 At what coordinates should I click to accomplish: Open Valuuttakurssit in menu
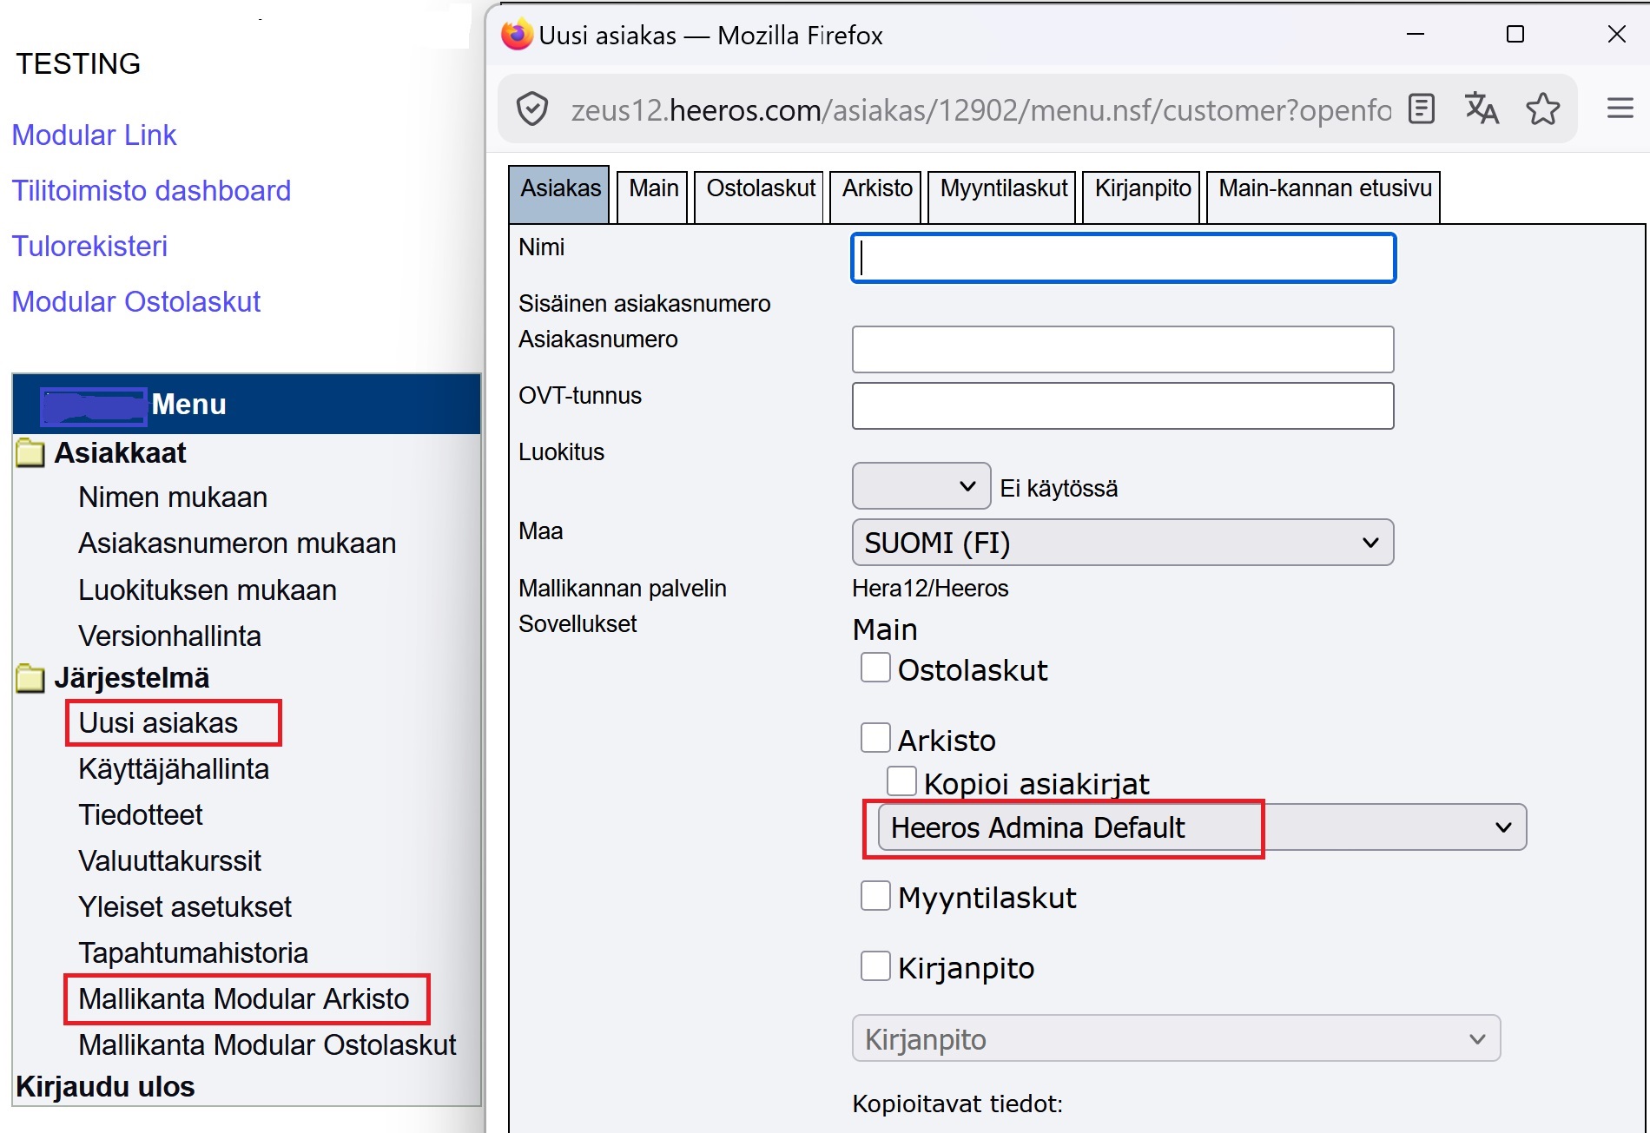[169, 861]
